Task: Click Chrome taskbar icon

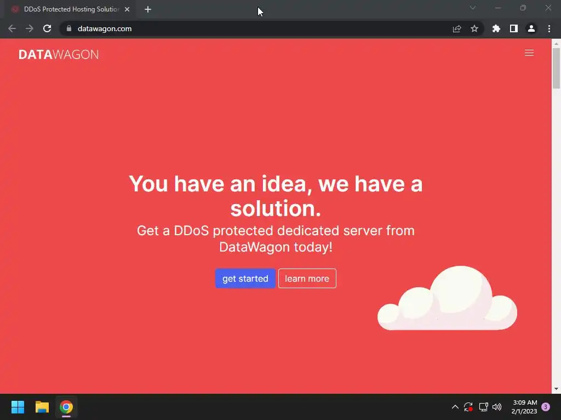Action: [x=66, y=407]
